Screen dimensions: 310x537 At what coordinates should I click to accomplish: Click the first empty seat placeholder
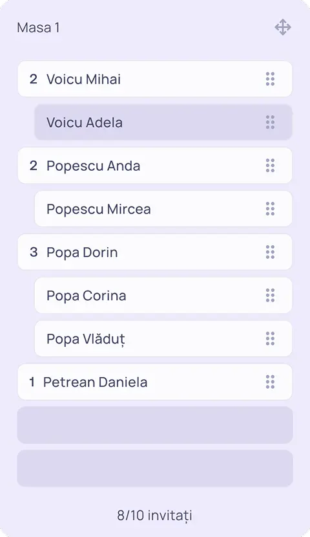(155, 425)
